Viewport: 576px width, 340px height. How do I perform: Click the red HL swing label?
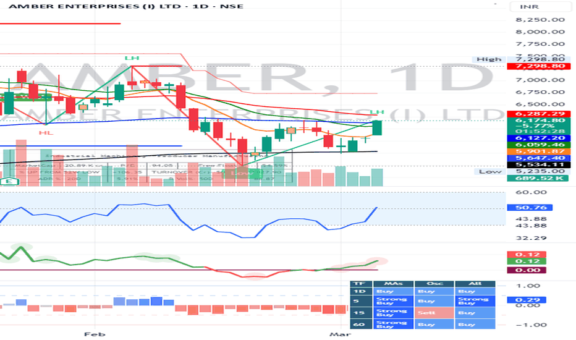tap(46, 133)
